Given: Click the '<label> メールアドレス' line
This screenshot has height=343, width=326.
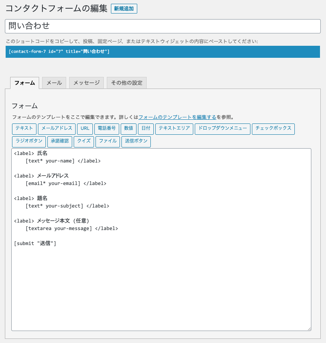Looking at the screenshot, I should 41,176.
